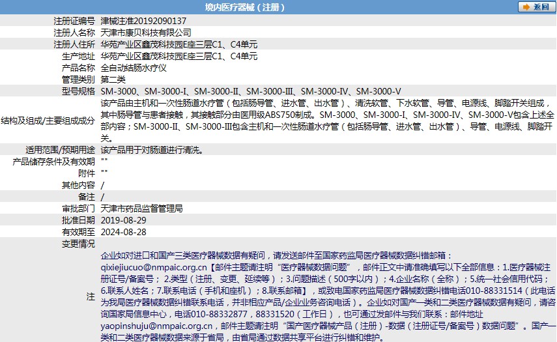Viewport: 557px width, 342px height.
Task: Click the 注册人名称 label
Action: (x=74, y=33)
